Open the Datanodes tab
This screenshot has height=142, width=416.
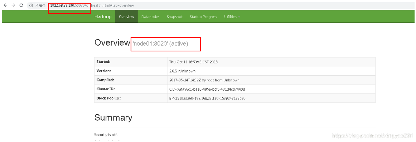[x=150, y=17]
